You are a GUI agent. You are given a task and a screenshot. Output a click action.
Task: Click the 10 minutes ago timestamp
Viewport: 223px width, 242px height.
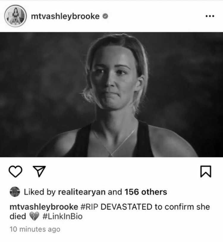point(35,229)
